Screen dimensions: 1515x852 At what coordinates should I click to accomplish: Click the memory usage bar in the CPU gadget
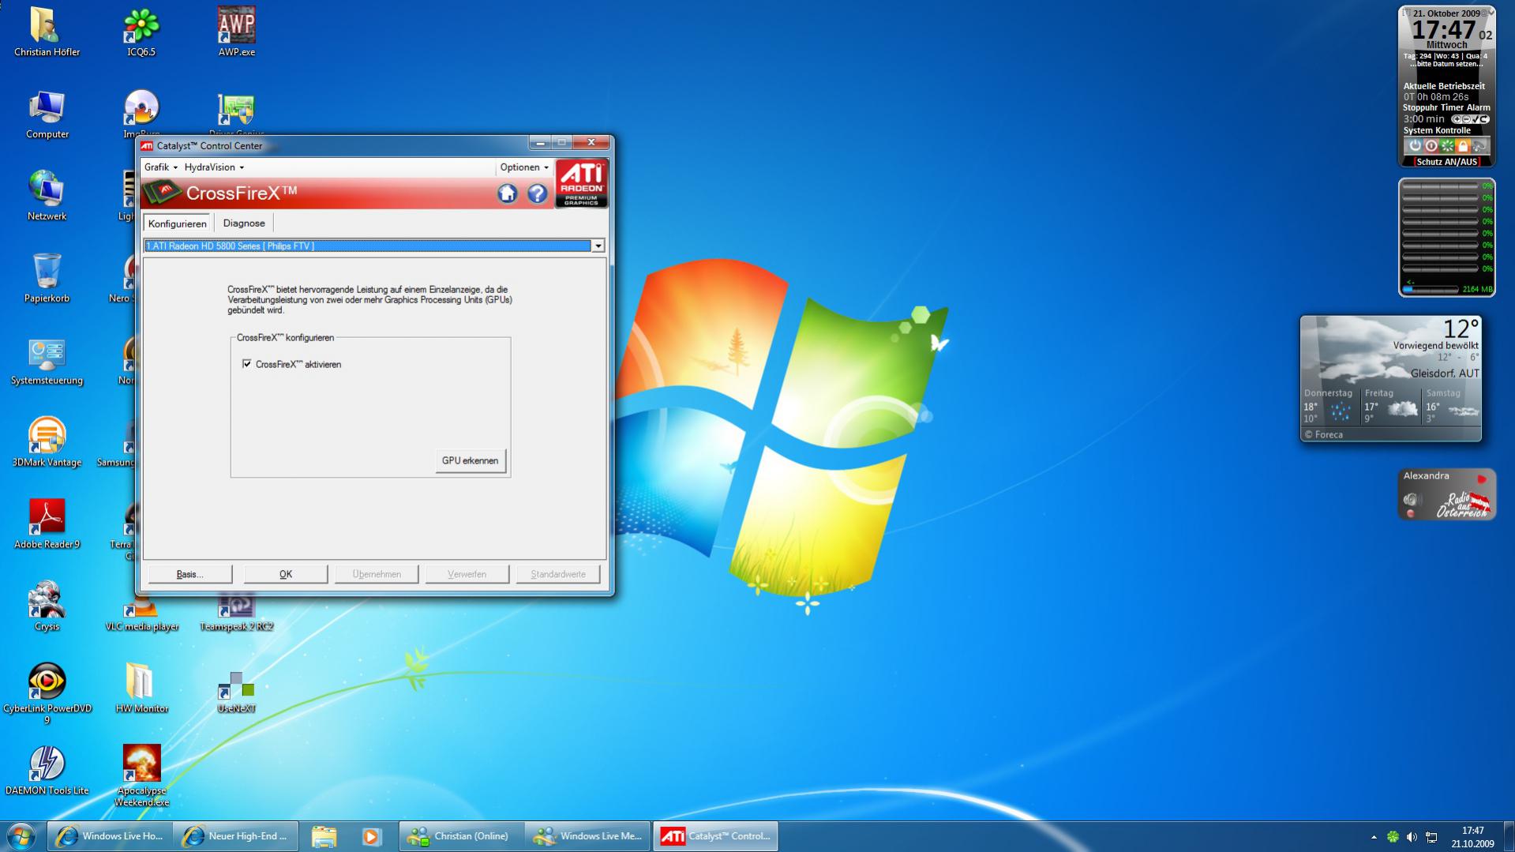[1431, 289]
